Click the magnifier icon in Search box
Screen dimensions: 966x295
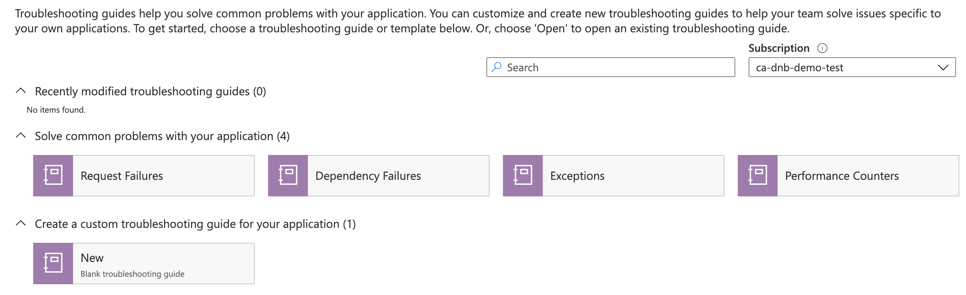[x=496, y=67]
